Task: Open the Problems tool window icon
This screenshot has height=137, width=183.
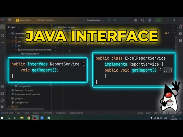Action: click(x=2, y=100)
